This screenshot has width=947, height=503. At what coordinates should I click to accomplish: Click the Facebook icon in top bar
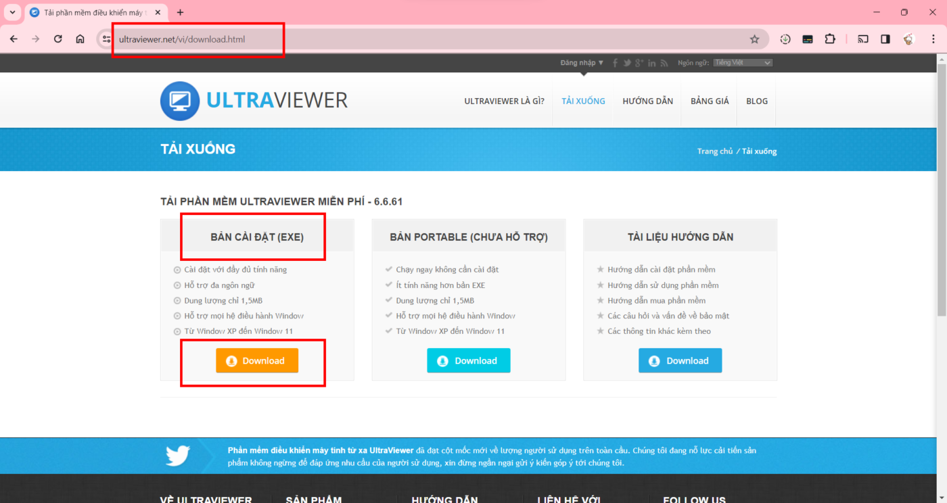[616, 63]
